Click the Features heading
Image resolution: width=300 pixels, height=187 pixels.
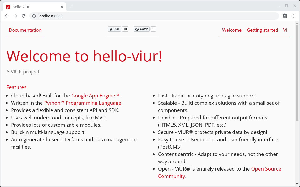click(x=16, y=87)
